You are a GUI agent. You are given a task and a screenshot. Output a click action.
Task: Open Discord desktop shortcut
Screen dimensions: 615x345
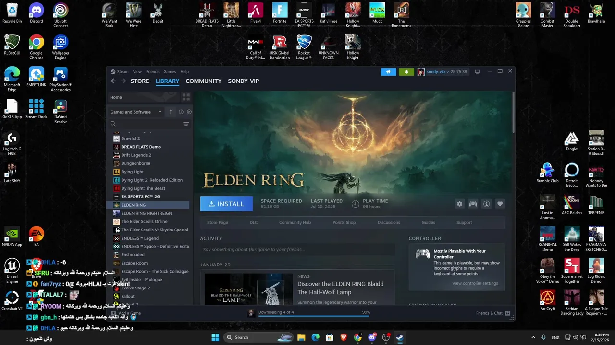37,13
